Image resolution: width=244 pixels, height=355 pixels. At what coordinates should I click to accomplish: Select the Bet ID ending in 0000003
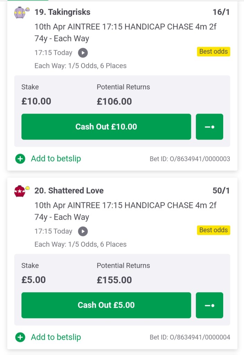pyautogui.click(x=190, y=159)
